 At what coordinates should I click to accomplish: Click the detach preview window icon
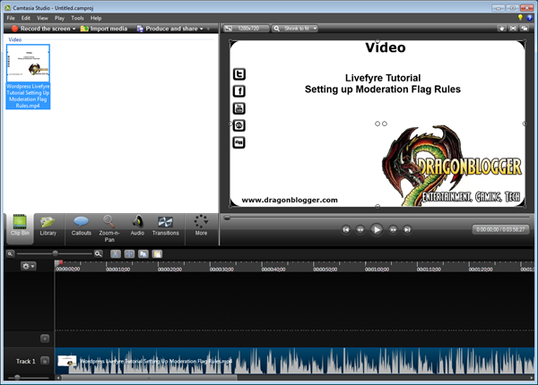click(x=525, y=29)
